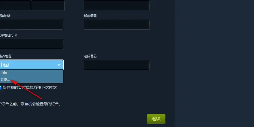Viewport: 254px width, 127px height.
Task: Click into the 账单地址 text box
Action: 32,24
